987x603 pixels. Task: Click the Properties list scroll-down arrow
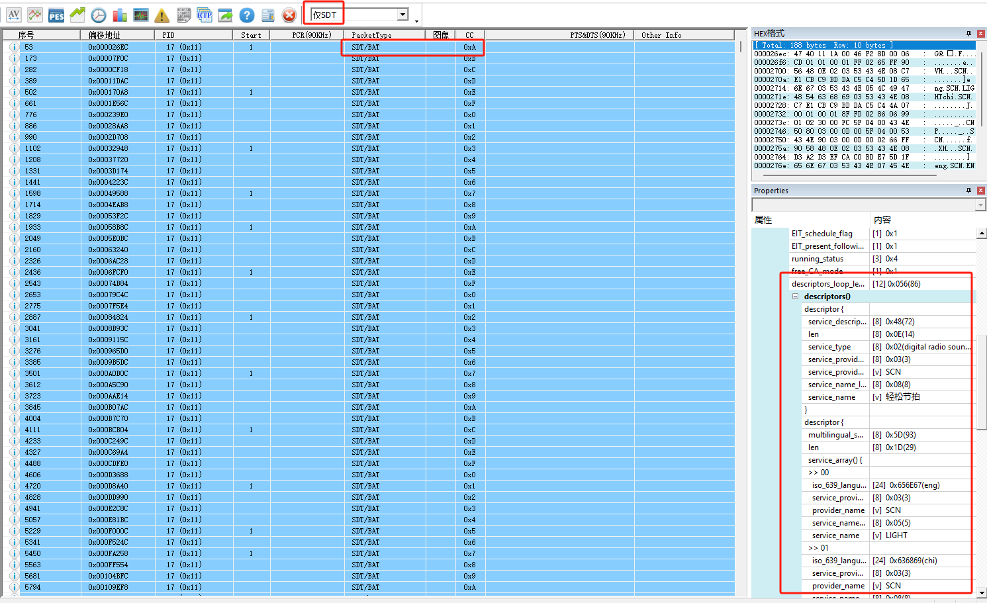pyautogui.click(x=982, y=593)
